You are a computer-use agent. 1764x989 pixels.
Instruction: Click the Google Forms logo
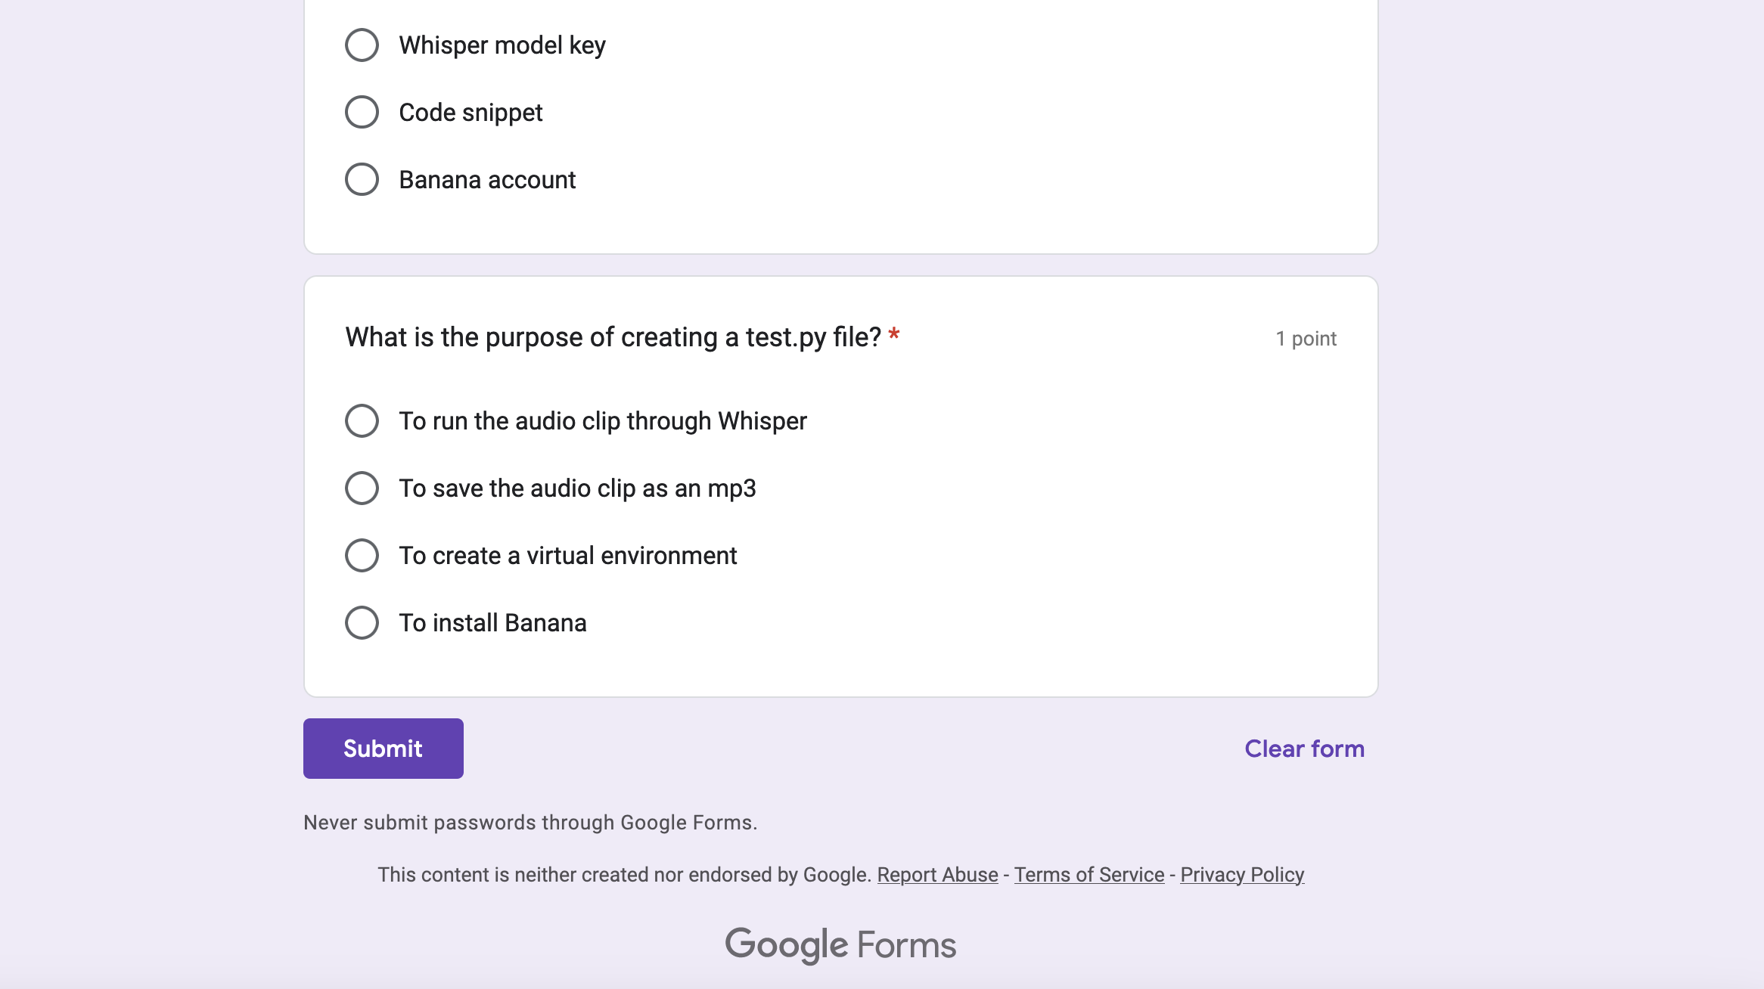coord(840,945)
